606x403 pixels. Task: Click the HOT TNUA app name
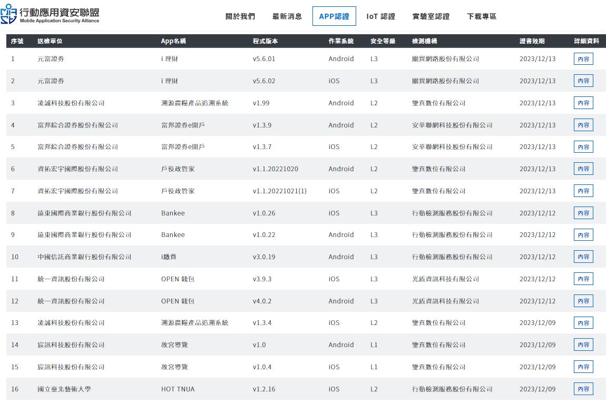(178, 389)
